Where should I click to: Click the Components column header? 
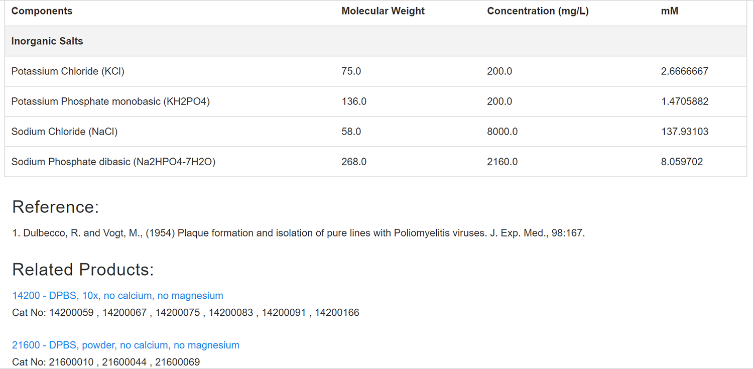click(42, 11)
